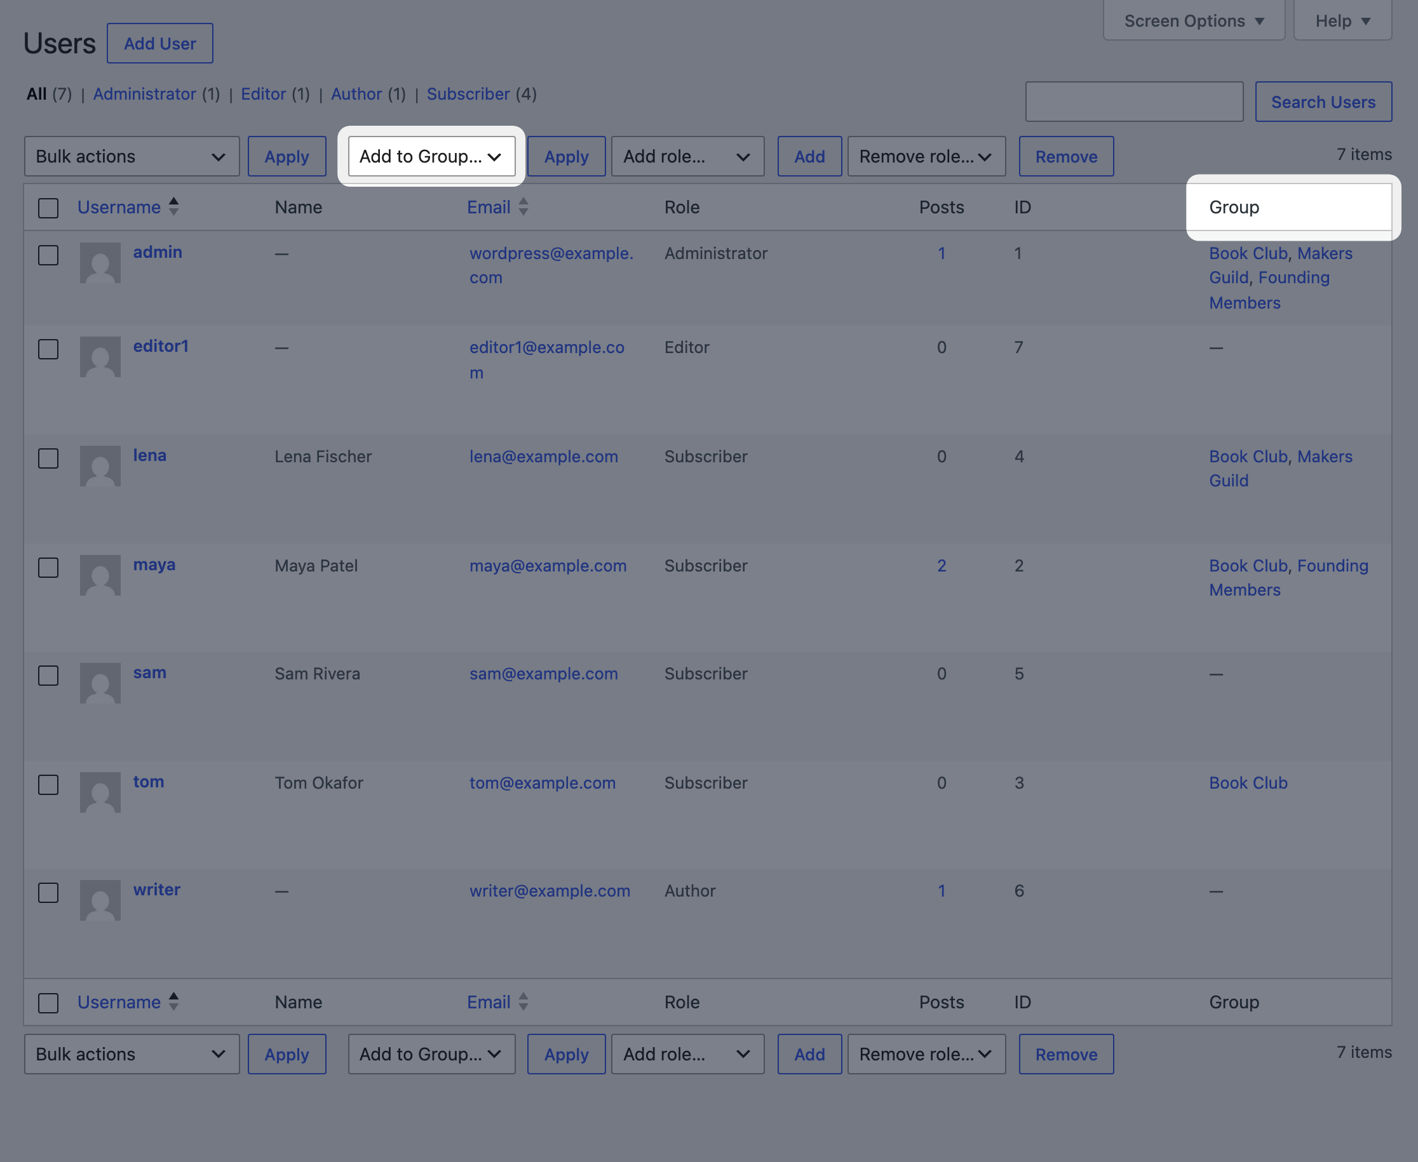Image resolution: width=1418 pixels, height=1162 pixels.
Task: Expand the Help panel
Action: coord(1343,21)
